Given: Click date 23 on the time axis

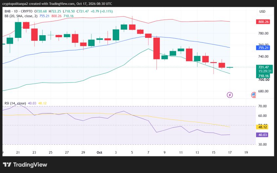Looking at the screenshot, I should pos(34,152).
